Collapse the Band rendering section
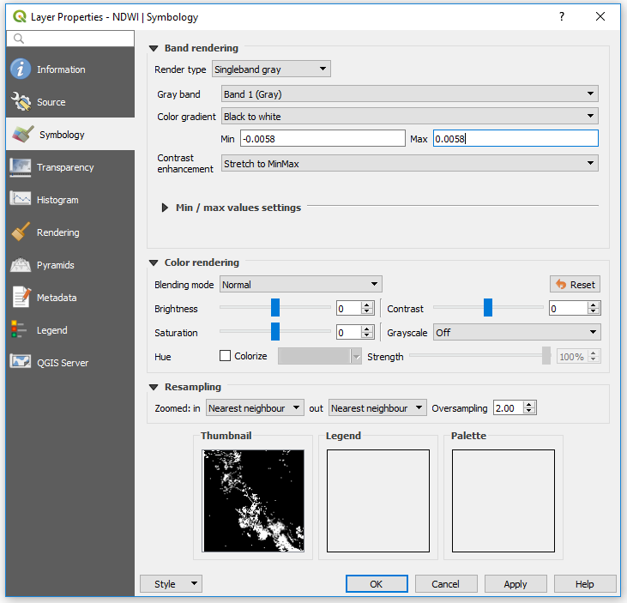Screen dimensions: 627x603 click(x=154, y=49)
